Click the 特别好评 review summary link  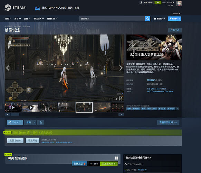[x=151, y=80]
